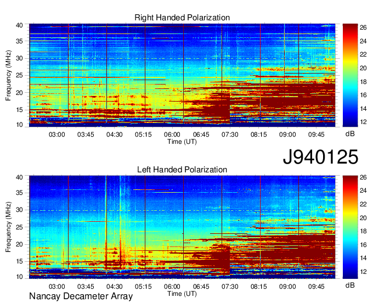The height and width of the screenshot is (303, 373).
Task: Click the '04:30' time tick of Left Handed plot
Action: (115, 287)
